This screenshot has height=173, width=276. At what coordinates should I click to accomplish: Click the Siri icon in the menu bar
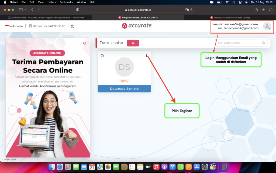pos(246,2)
